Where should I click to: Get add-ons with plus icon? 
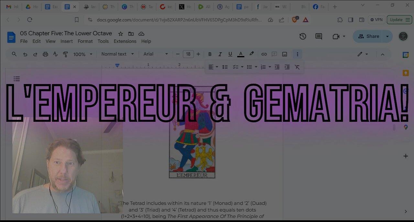point(406,156)
